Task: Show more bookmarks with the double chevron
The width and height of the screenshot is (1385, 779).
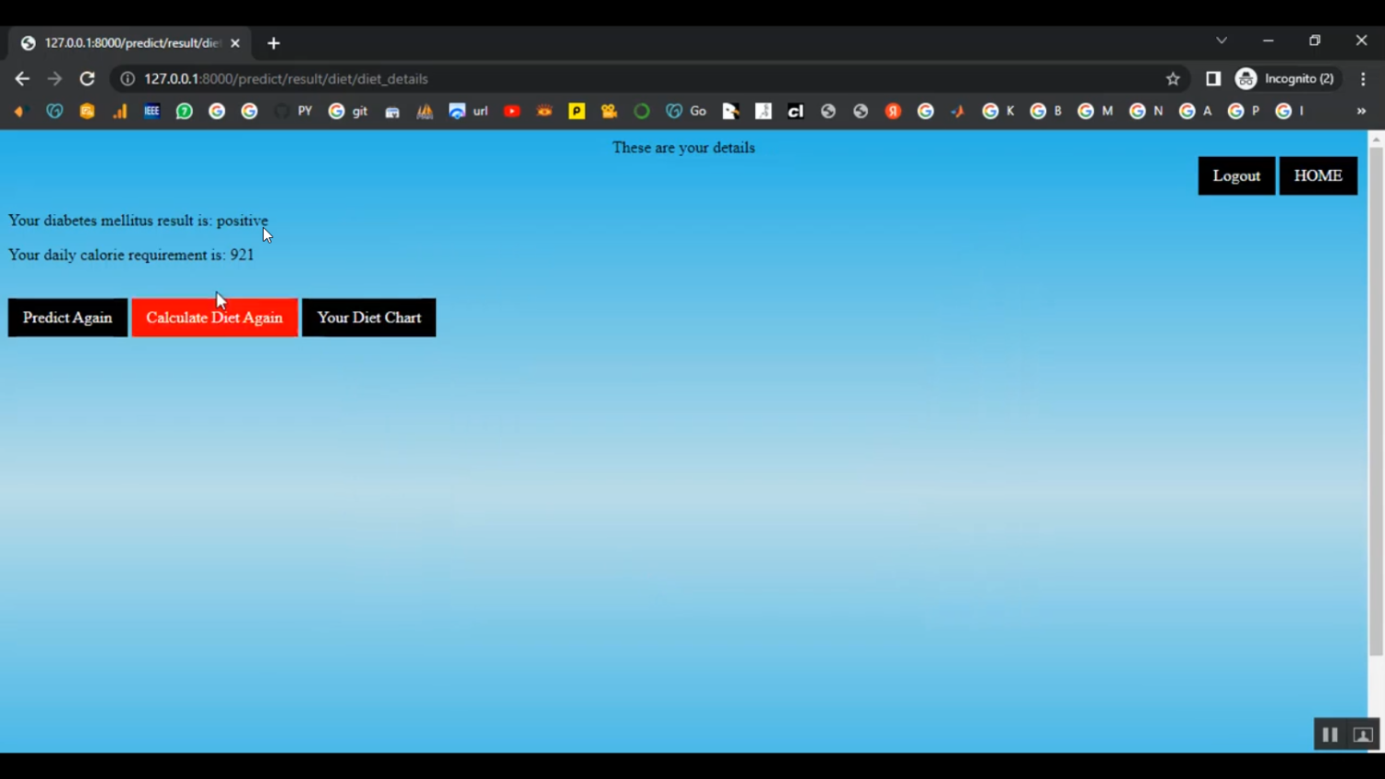Action: [x=1361, y=112]
